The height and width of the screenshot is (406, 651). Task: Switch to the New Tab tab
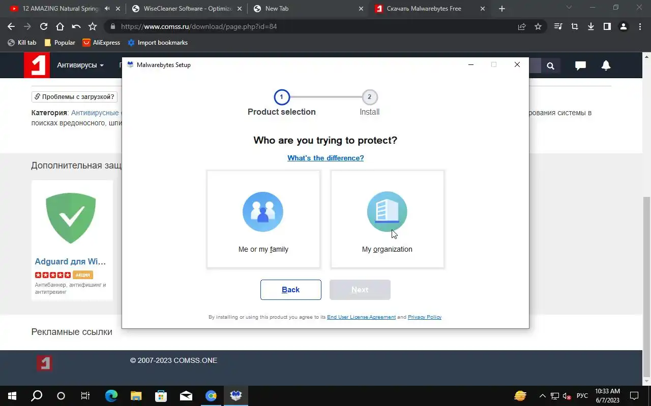tap(308, 9)
